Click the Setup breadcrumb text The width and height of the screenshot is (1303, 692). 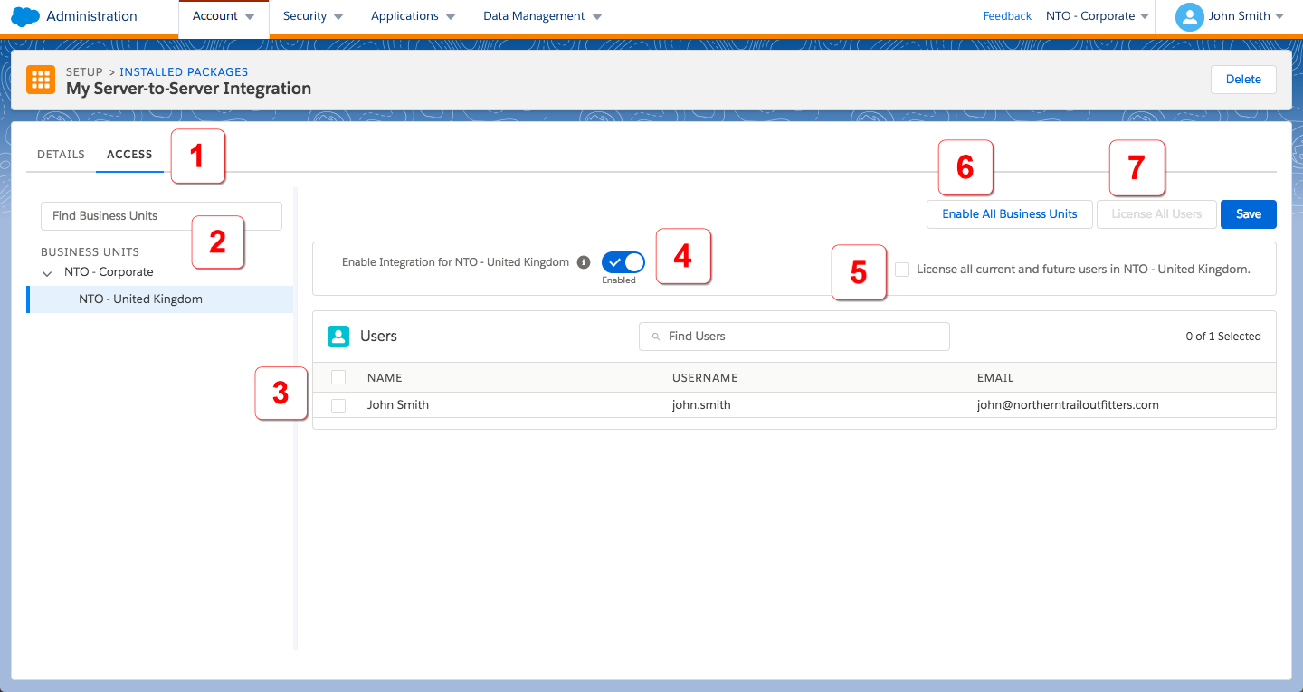[84, 72]
